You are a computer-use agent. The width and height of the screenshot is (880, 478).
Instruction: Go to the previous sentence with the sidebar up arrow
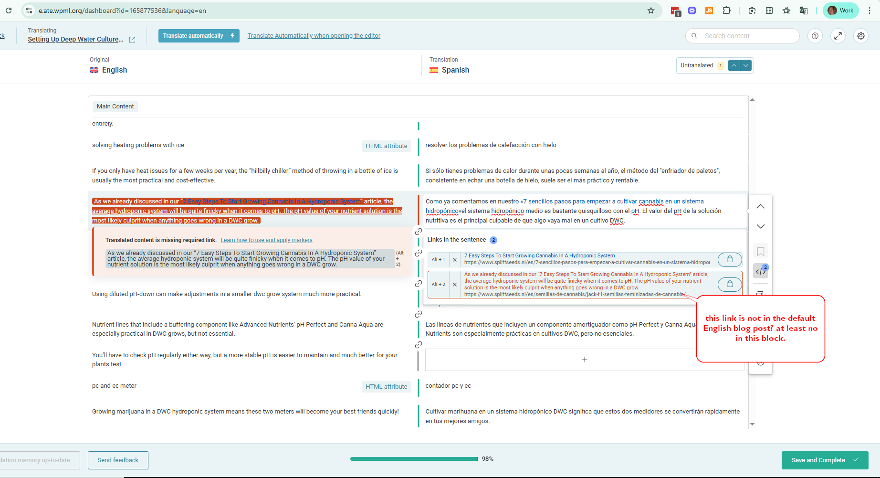tap(761, 207)
